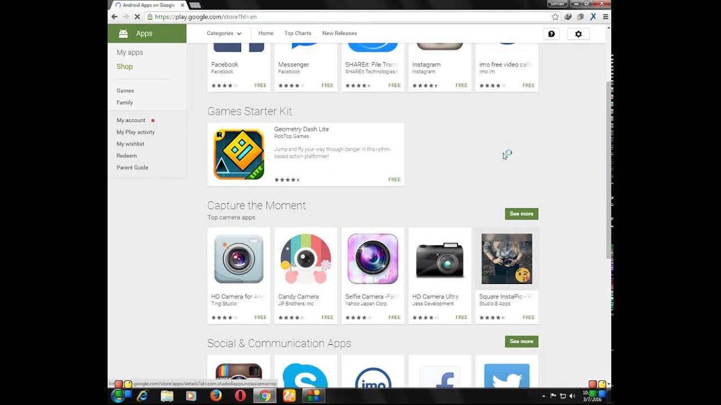Click See more for Social & Communication Apps
Viewport: 721px width, 405px height.
tap(522, 341)
